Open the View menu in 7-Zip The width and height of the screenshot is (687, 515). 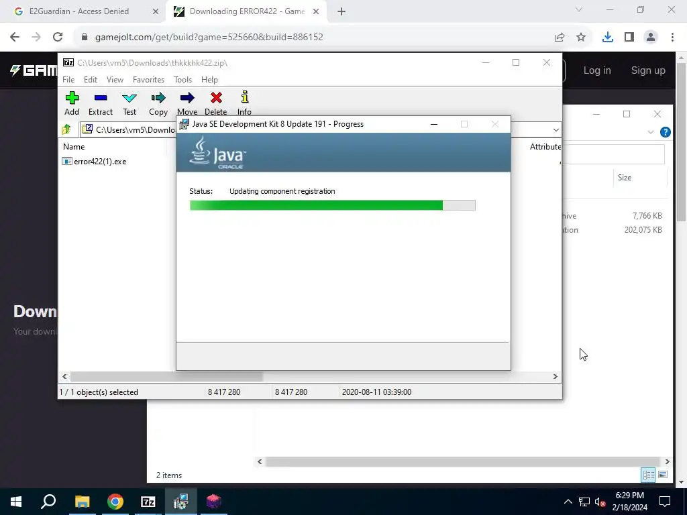(x=115, y=80)
